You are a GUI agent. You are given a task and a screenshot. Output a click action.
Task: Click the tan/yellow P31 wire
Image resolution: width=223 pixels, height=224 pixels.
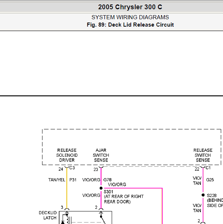67,188
